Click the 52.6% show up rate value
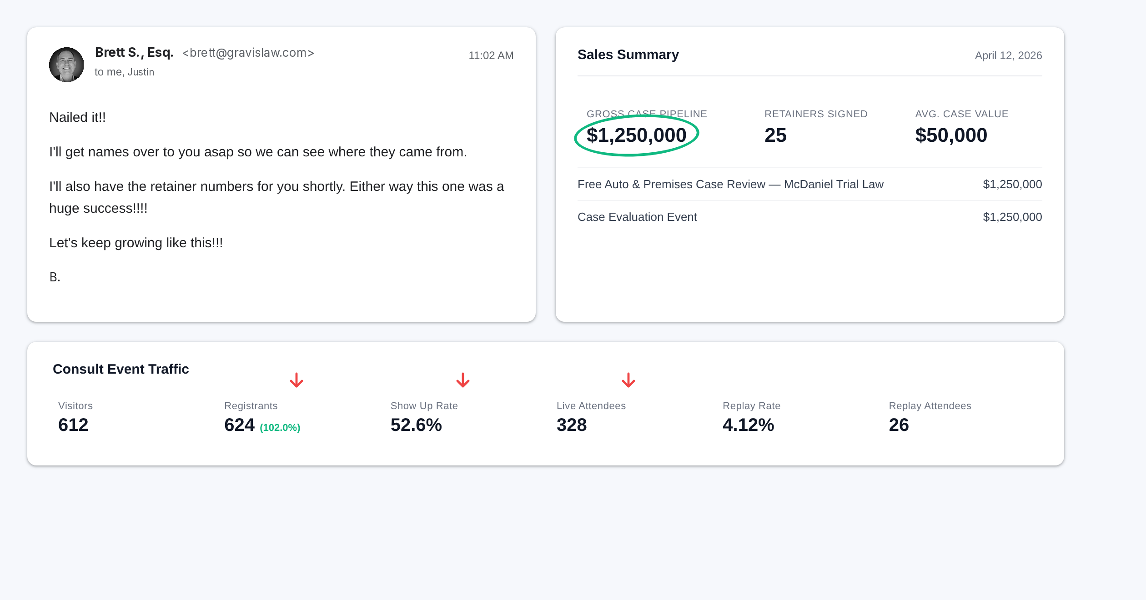 point(416,425)
